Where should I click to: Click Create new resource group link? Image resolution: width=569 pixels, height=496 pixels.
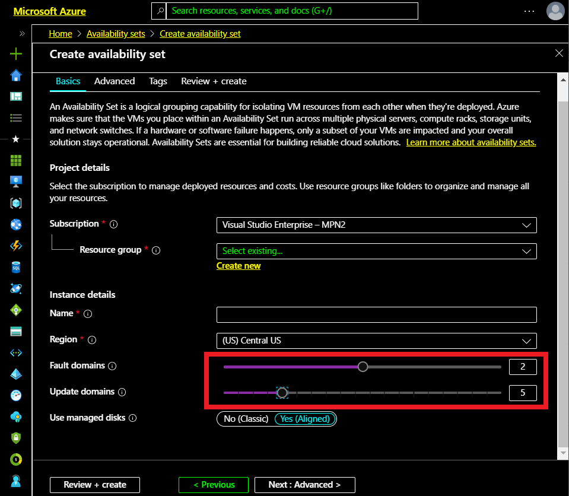point(239,266)
